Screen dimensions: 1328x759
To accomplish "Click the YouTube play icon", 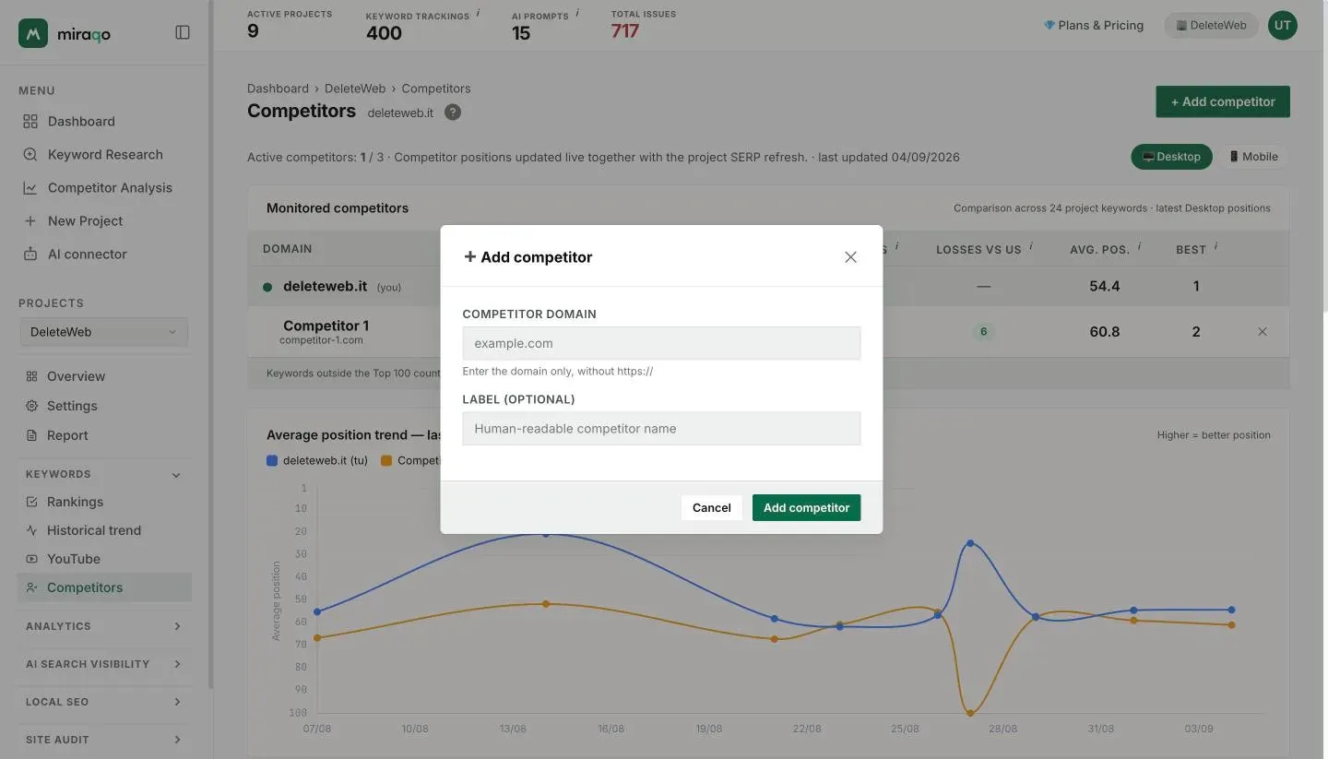I will tap(31, 559).
